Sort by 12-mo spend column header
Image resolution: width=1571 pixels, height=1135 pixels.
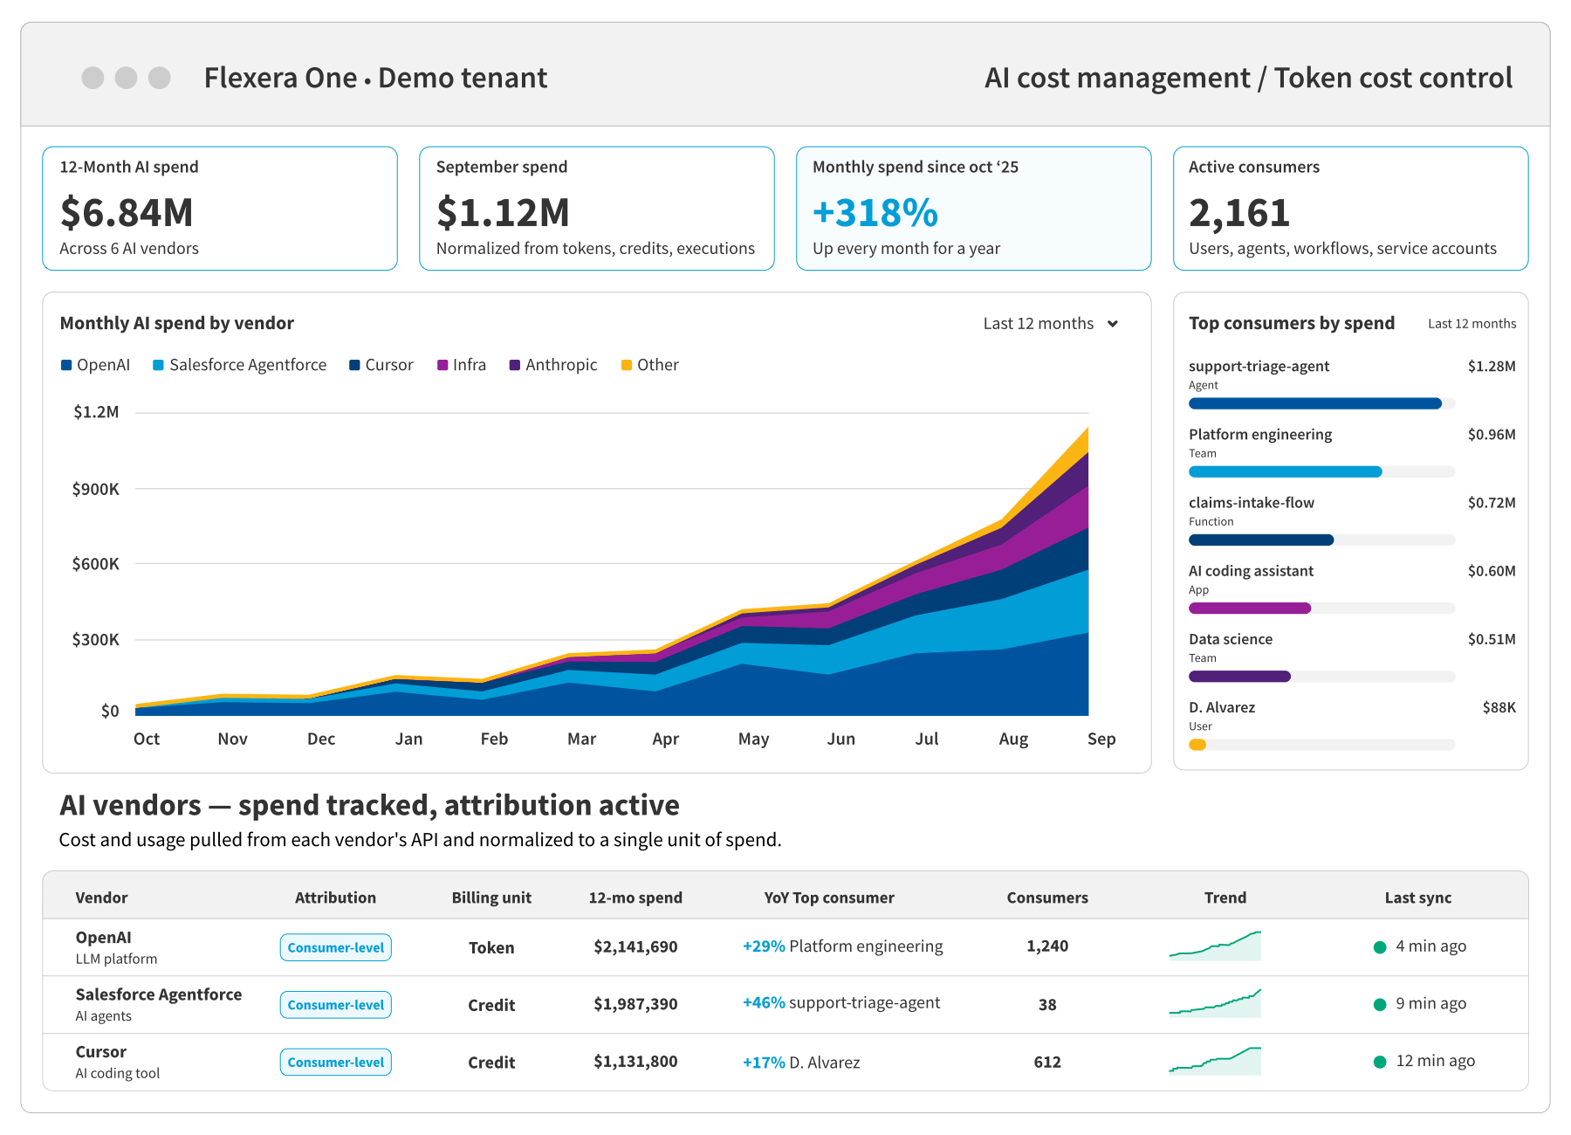click(635, 898)
